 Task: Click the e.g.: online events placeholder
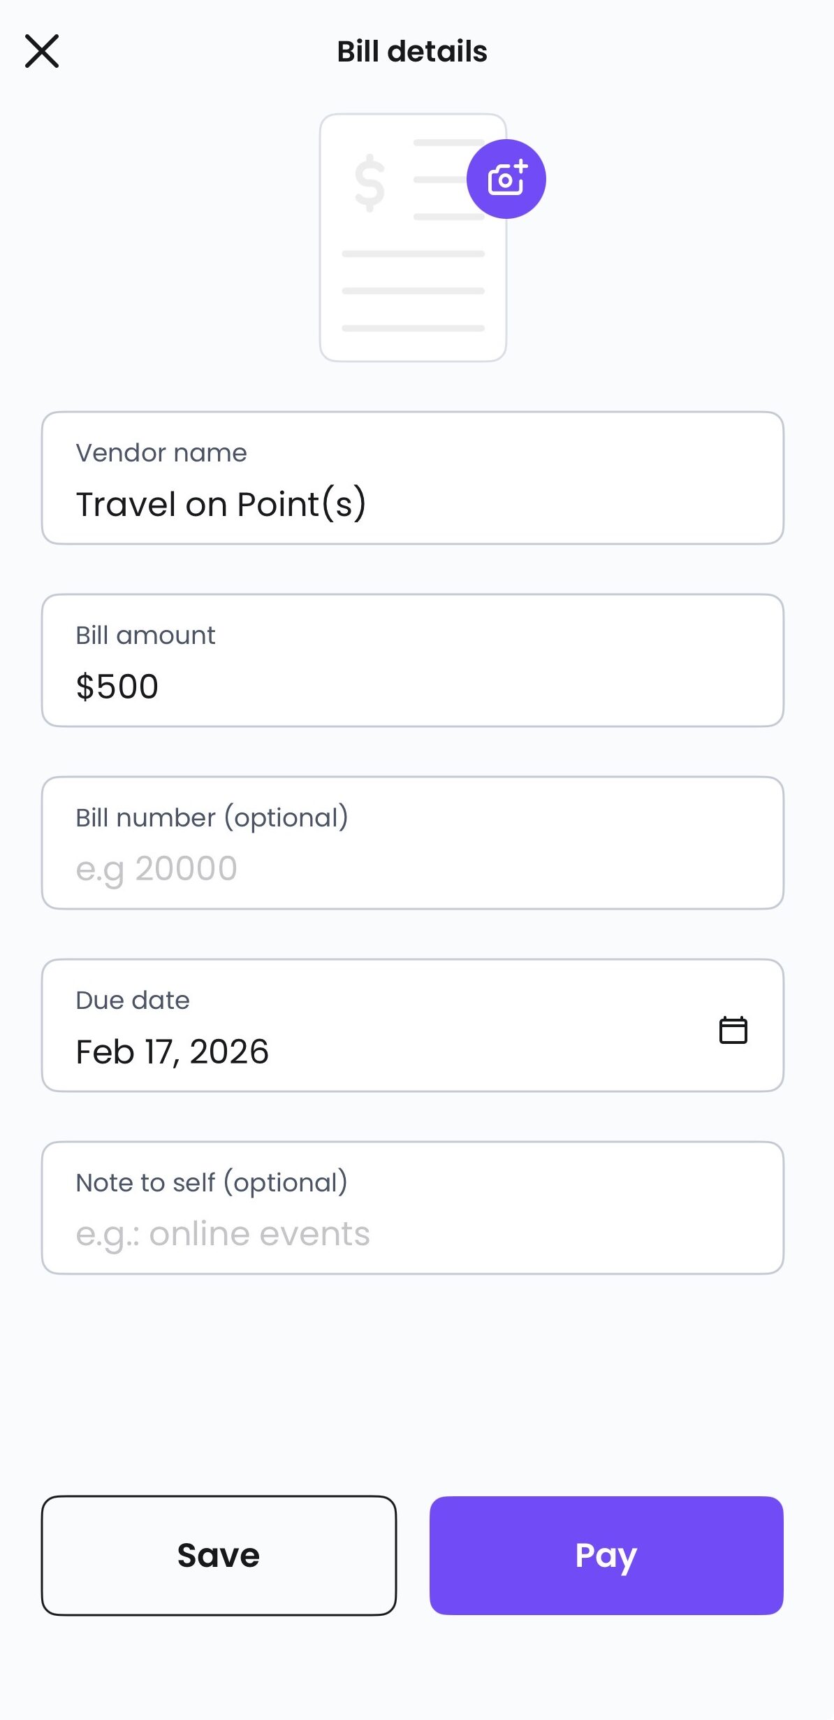click(x=223, y=1235)
